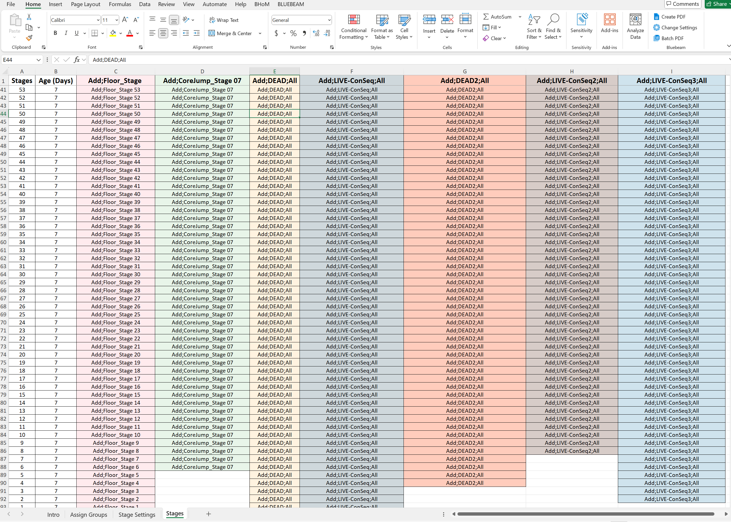Viewport: 731px width, 522px height.
Task: Expand the Name Box dropdown arrow
Action: [x=38, y=60]
